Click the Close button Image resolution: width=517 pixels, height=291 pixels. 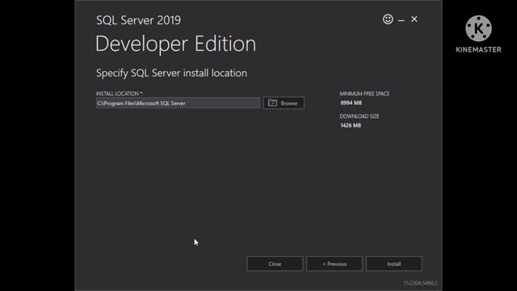coord(275,264)
